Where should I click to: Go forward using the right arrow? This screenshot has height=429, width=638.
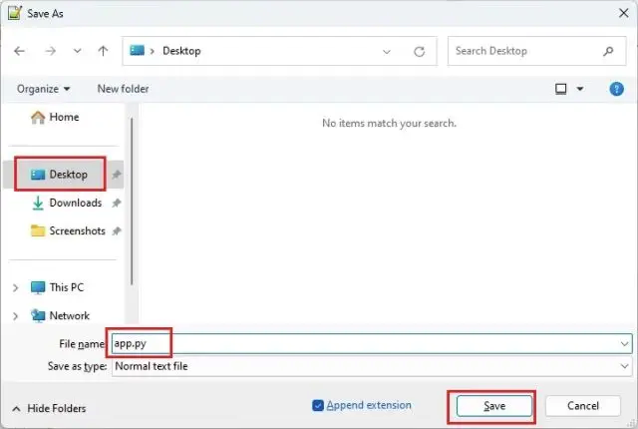(x=51, y=51)
